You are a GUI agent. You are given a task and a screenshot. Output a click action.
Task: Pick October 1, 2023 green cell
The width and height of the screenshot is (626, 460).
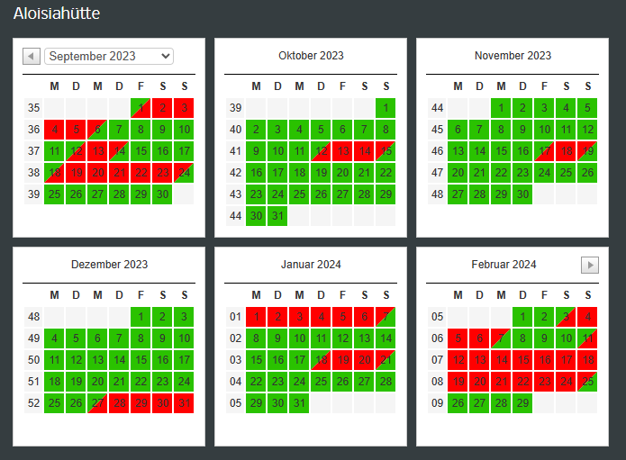(x=386, y=108)
